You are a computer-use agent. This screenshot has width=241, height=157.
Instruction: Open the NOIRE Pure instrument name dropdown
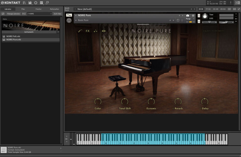coord(76,15)
